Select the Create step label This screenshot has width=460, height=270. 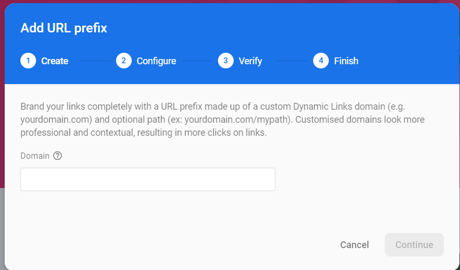[55, 61]
